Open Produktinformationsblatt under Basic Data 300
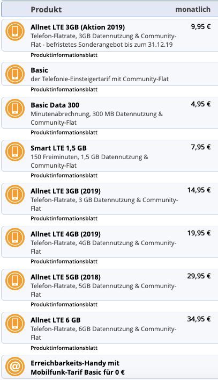Viewport: 218px width, 380px height. (64, 133)
